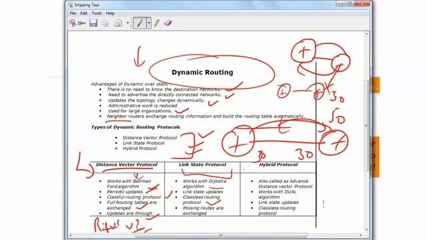Select the Pen tool
The height and width of the screenshot is (240, 427).
coord(139,23)
